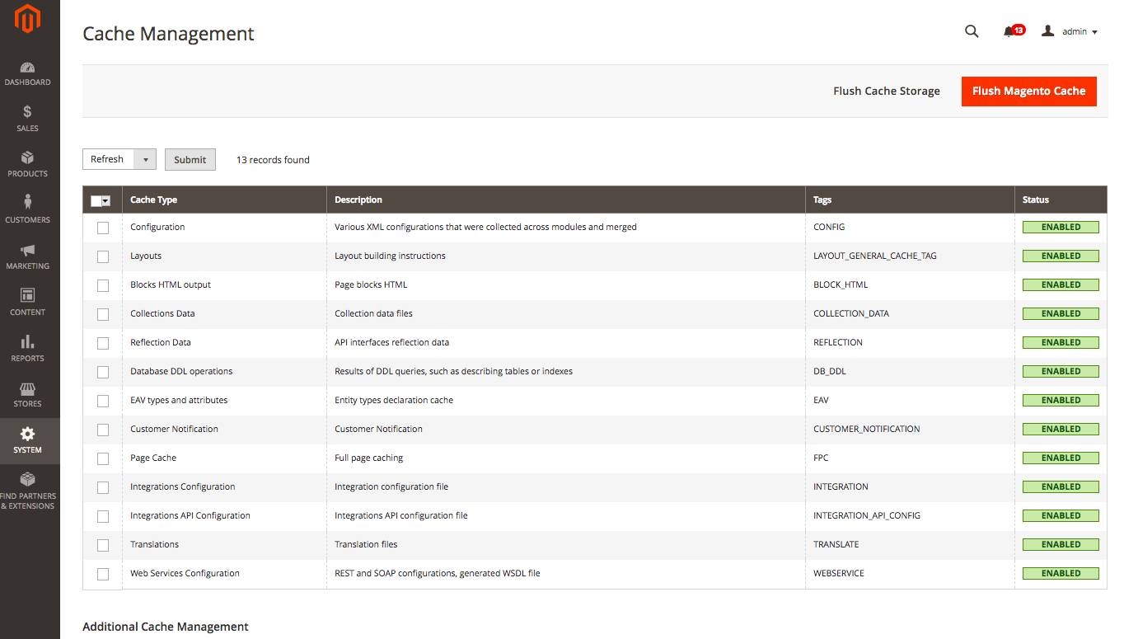Click '13 records found' text
This screenshot has width=1124, height=639.
(273, 160)
